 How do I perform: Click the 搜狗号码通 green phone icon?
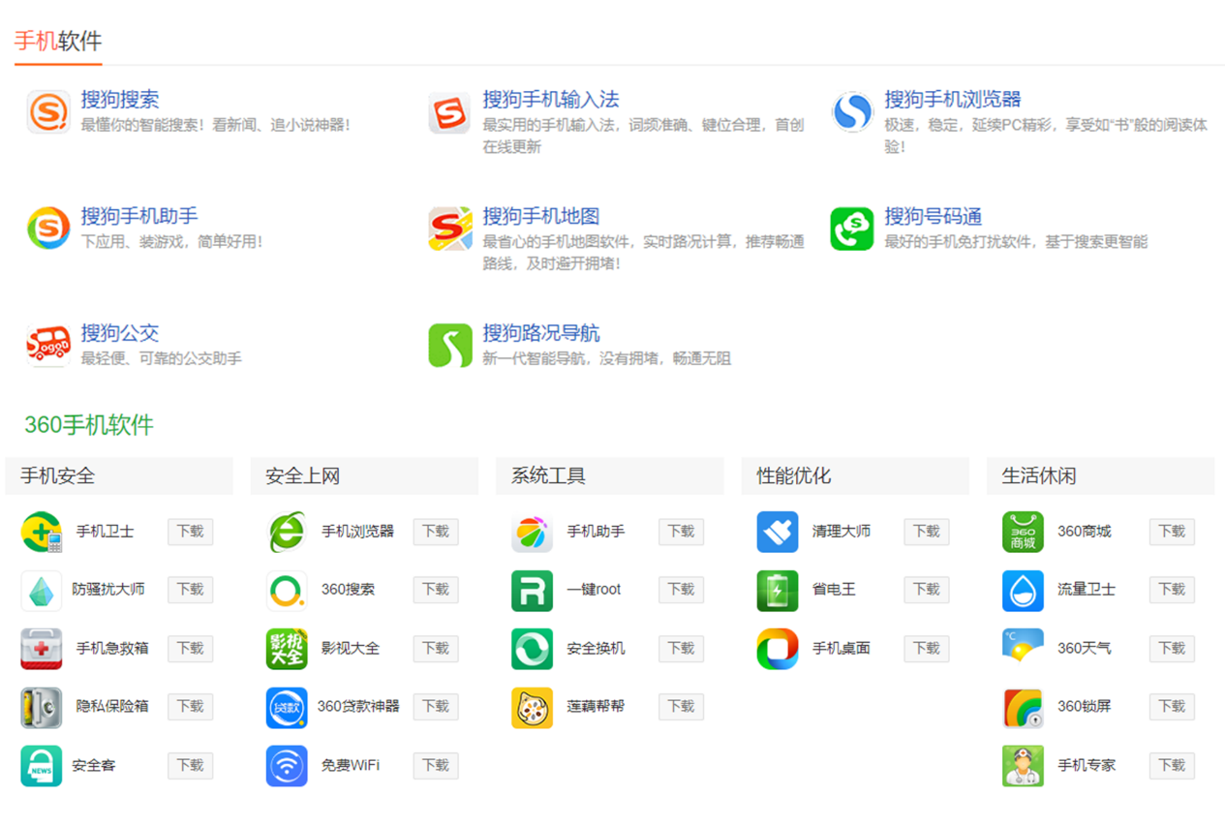click(x=852, y=229)
